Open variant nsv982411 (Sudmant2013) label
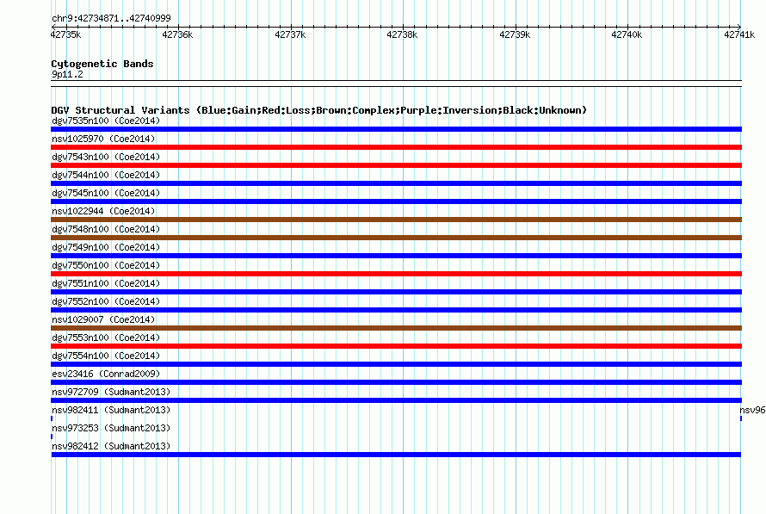 [x=111, y=410]
